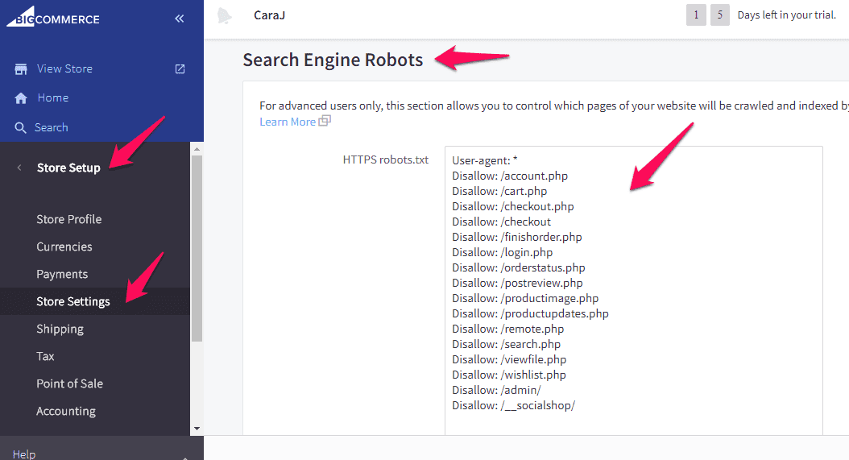Click the Home house icon
The width and height of the screenshot is (849, 460).
click(x=21, y=98)
